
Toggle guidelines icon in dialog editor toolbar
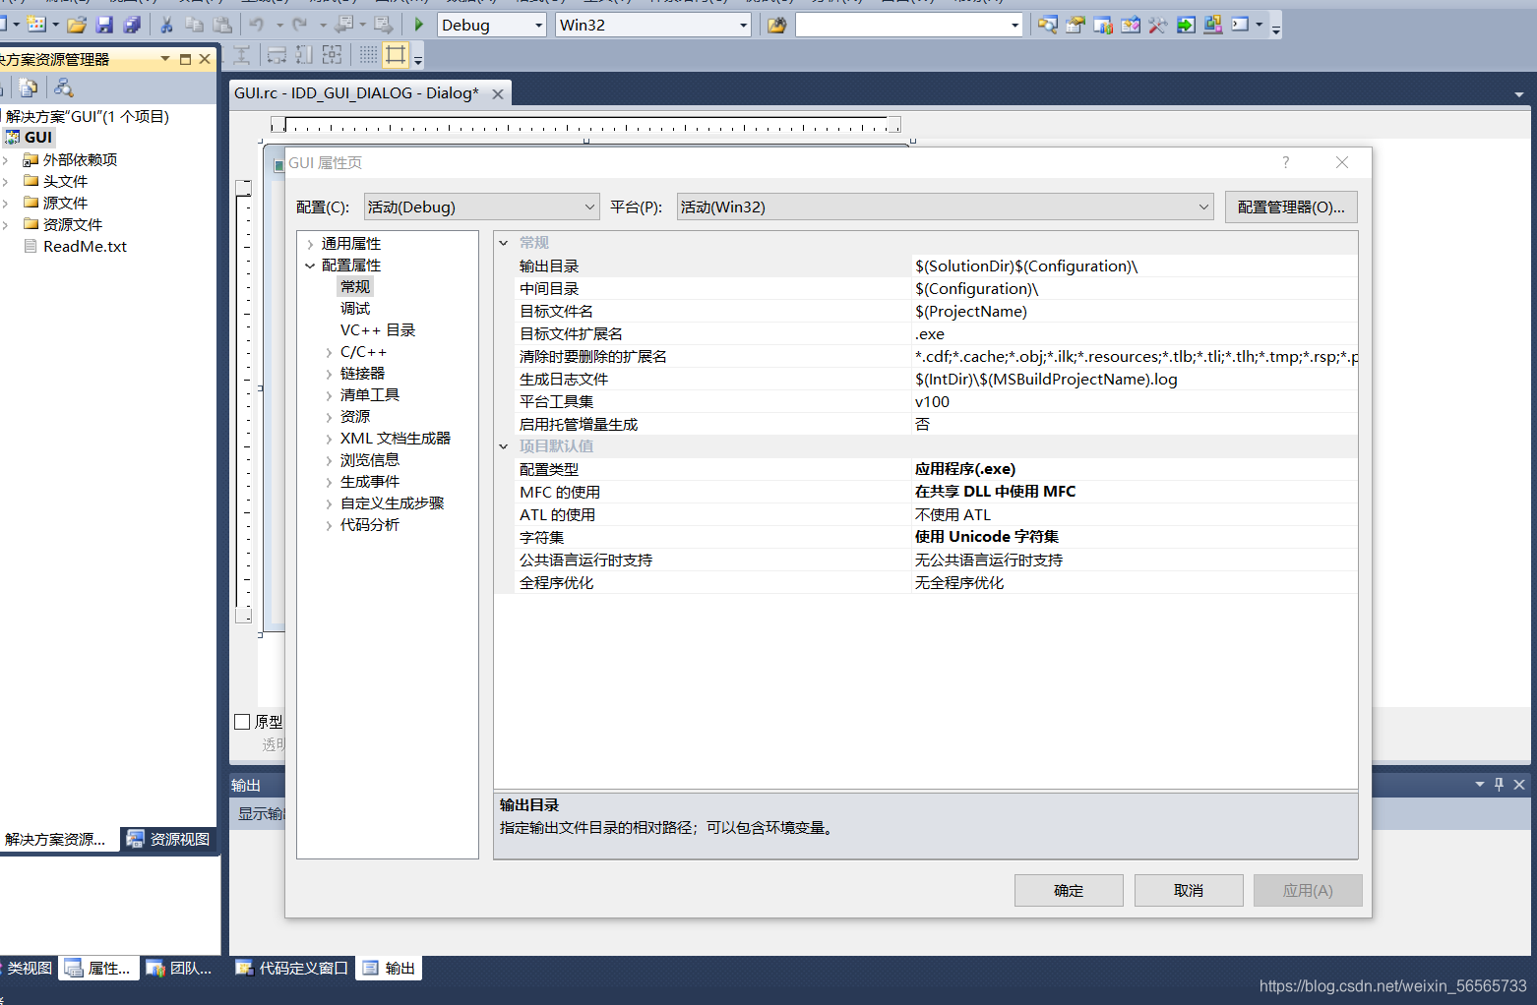[x=396, y=55]
